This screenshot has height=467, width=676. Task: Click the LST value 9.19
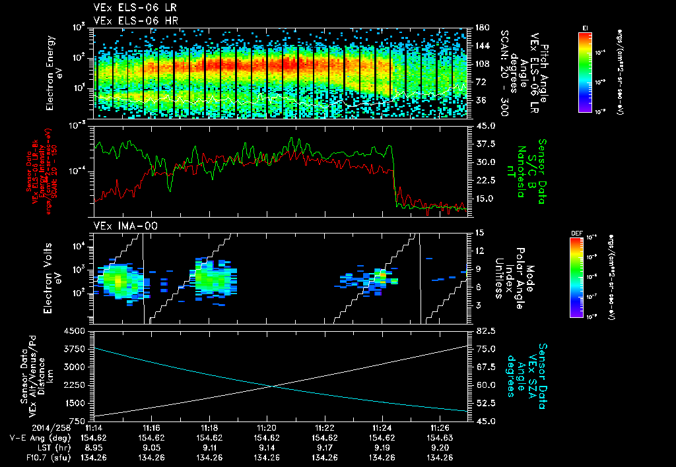pos(382,448)
